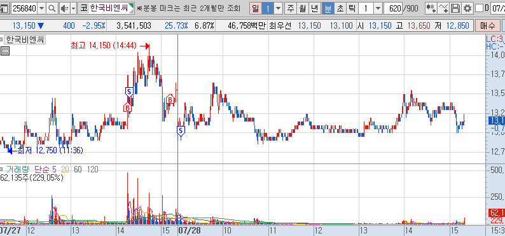Click the stock code input field 256840

(x=24, y=8)
